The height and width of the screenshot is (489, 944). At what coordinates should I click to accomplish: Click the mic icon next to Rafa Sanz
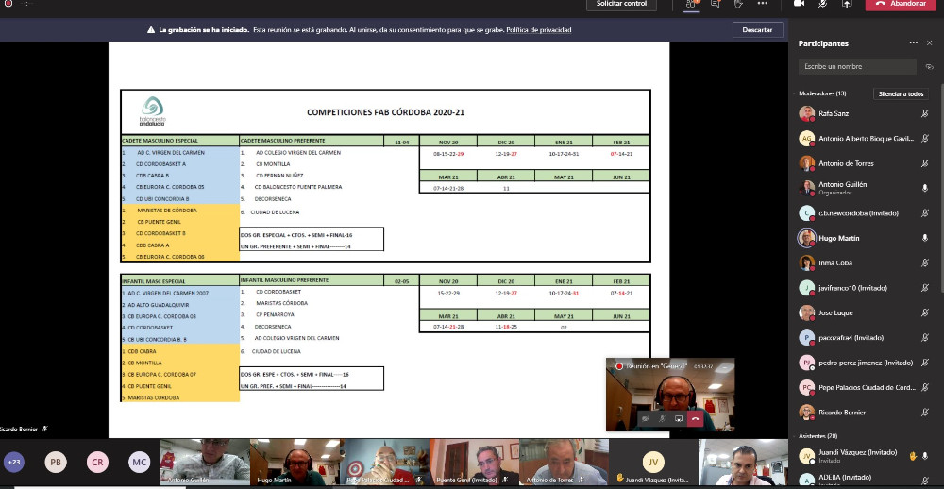tap(925, 113)
